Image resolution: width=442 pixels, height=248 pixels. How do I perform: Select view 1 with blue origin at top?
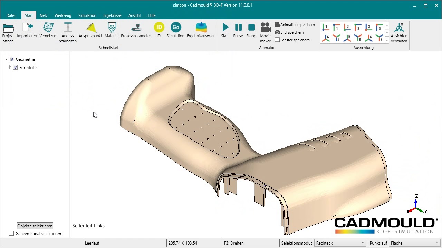point(336,27)
